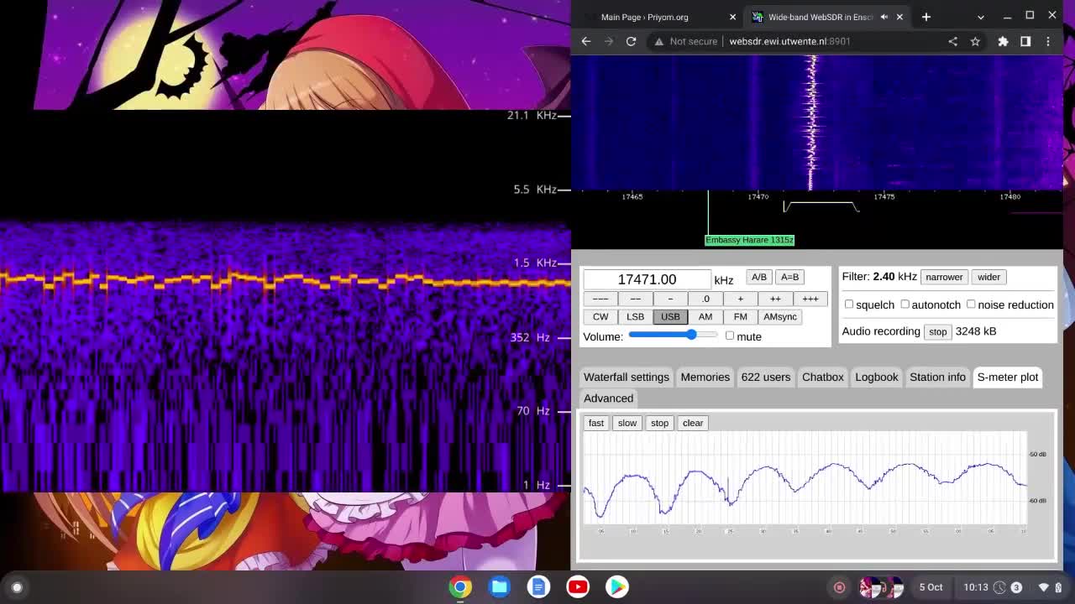Image resolution: width=1075 pixels, height=604 pixels.
Task: Close the Priyom.org tab
Action: pos(732,17)
